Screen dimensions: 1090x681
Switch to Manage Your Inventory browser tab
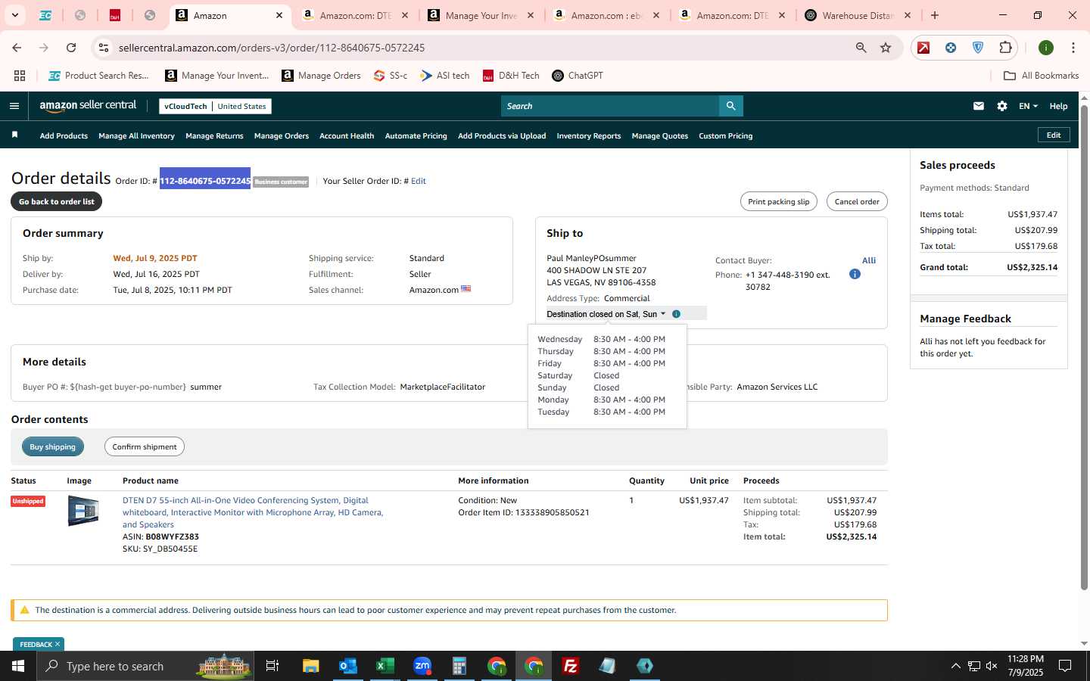point(481,15)
